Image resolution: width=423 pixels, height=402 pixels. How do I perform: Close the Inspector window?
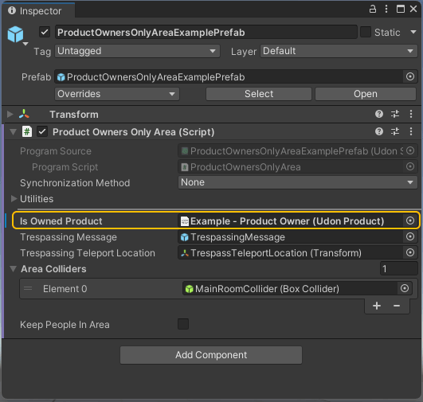point(413,10)
